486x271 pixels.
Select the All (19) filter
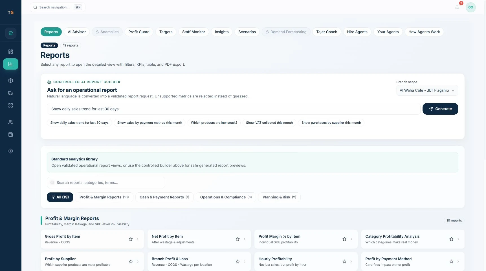point(60,197)
